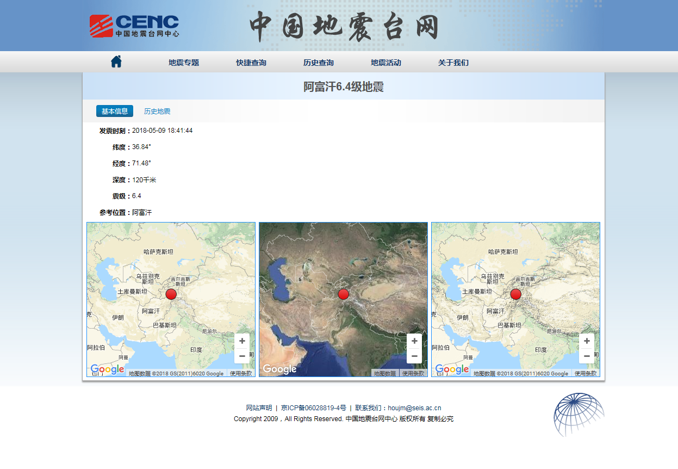Viewport: 678px width, 469px height.
Task: Open the 使用条款 link on the satellite map
Action: tap(413, 373)
